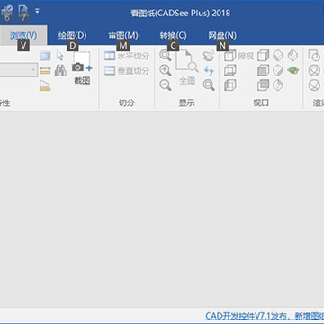Image resolution: width=324 pixels, height=324 pixels.
Task: Open the binoculars find tool
Action: tap(60, 71)
